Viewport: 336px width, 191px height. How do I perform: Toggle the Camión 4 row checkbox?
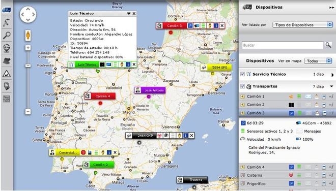(242, 167)
